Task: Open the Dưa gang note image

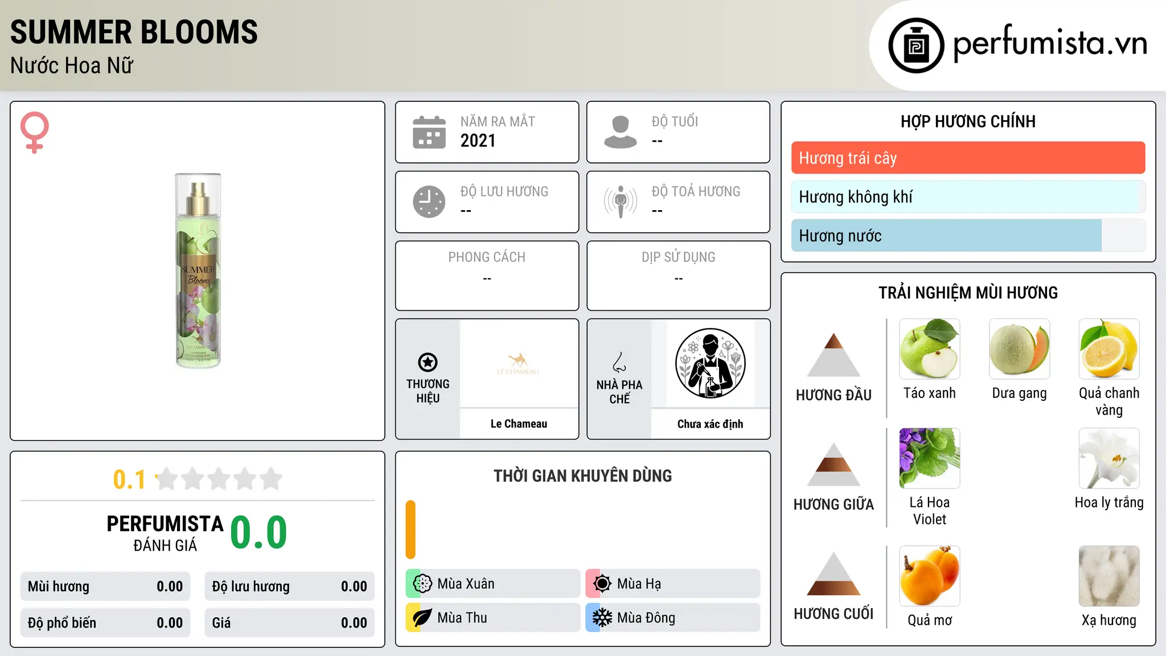Action: click(1020, 349)
